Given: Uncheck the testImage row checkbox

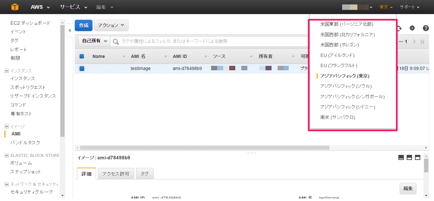Looking at the screenshot, I should pyautogui.click(x=82, y=68).
